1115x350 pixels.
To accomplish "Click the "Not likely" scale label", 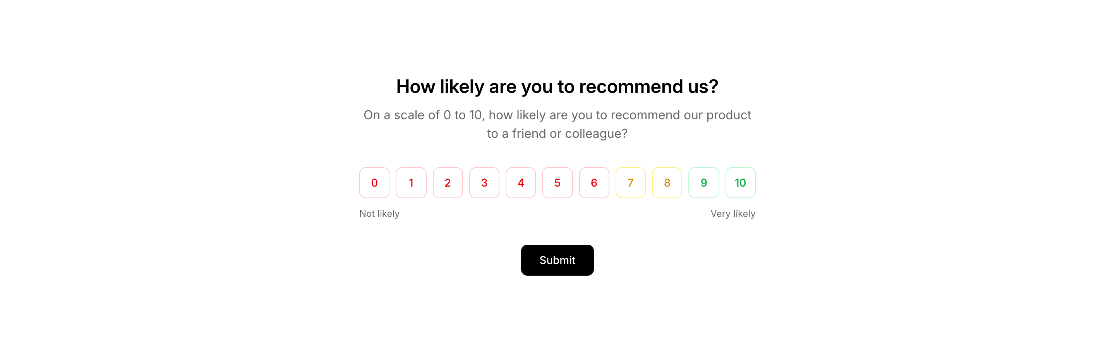I will [379, 214].
